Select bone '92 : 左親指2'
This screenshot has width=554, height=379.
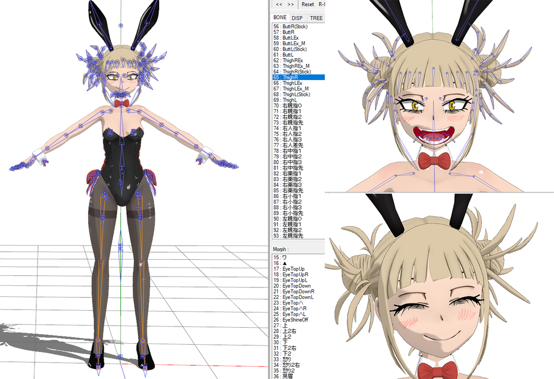[299, 230]
